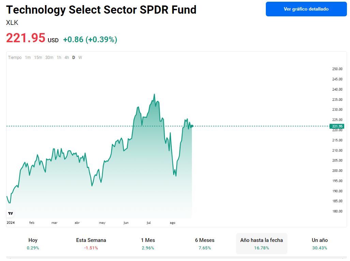
Task: Open the detailed chart with Ver gráfico detallado
Action: coord(306,9)
